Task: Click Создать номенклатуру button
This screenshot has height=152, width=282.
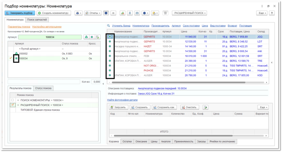Action: click(54, 13)
